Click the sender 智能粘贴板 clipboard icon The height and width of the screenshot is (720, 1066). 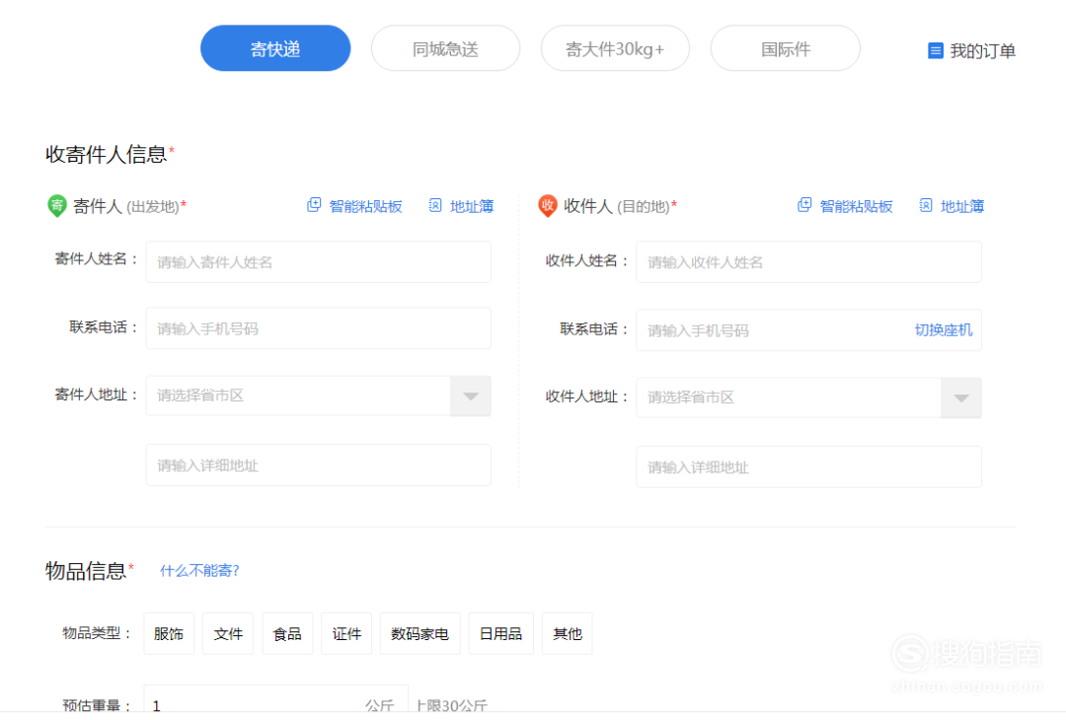314,205
